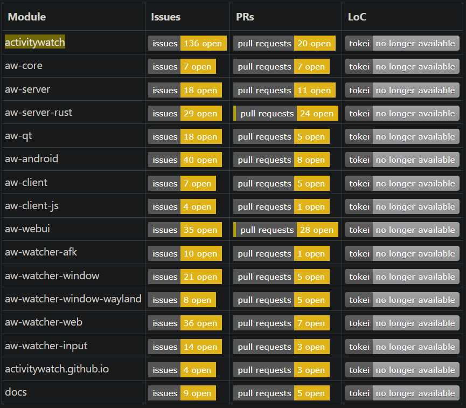Click the activitywatch.github.io module link
The image size is (466, 408).
tap(57, 369)
